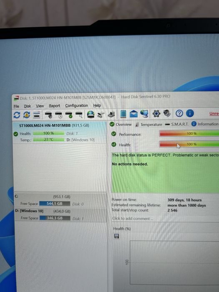
Task: Switch to the Information tab
Action: tap(205, 124)
